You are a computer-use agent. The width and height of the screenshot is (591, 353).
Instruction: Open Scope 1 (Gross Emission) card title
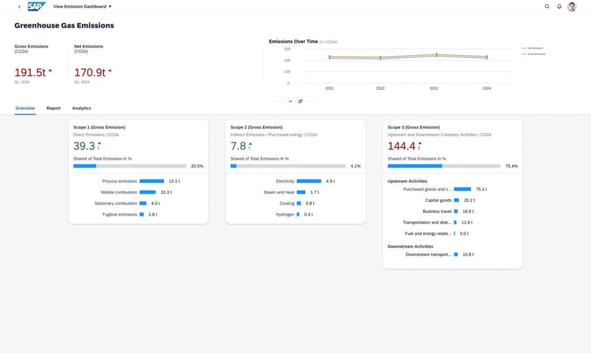click(x=99, y=128)
